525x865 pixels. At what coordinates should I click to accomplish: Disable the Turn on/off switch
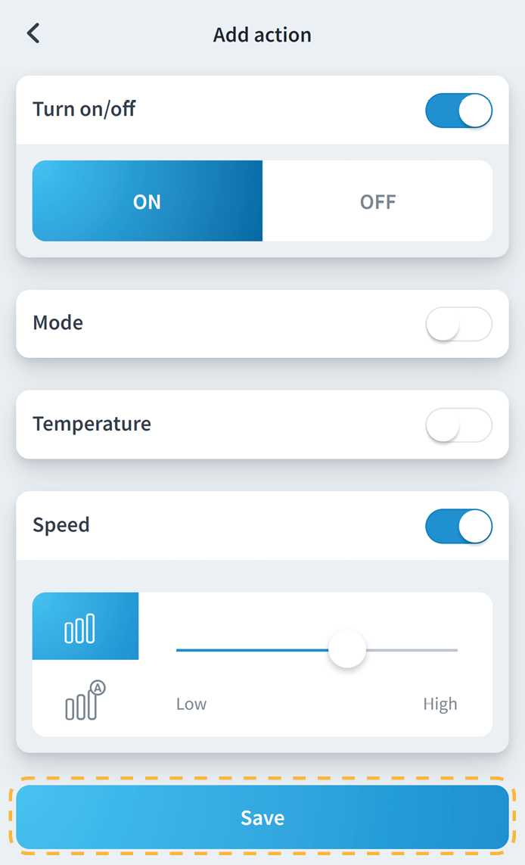click(x=458, y=111)
